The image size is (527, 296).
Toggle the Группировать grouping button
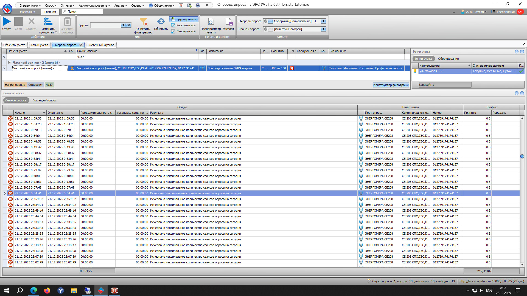coord(184,19)
